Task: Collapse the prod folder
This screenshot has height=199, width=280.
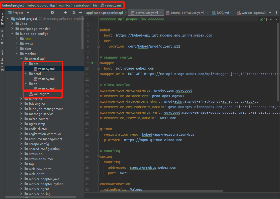Action: [x=26, y=73]
